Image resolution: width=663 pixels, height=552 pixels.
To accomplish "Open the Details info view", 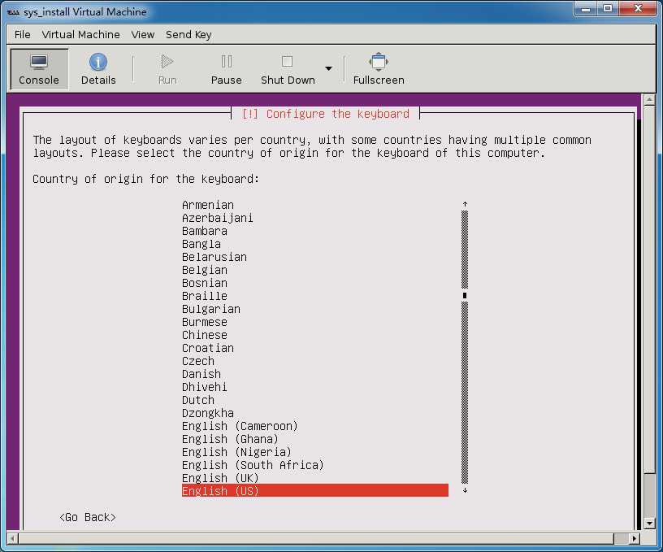I will tap(98, 69).
